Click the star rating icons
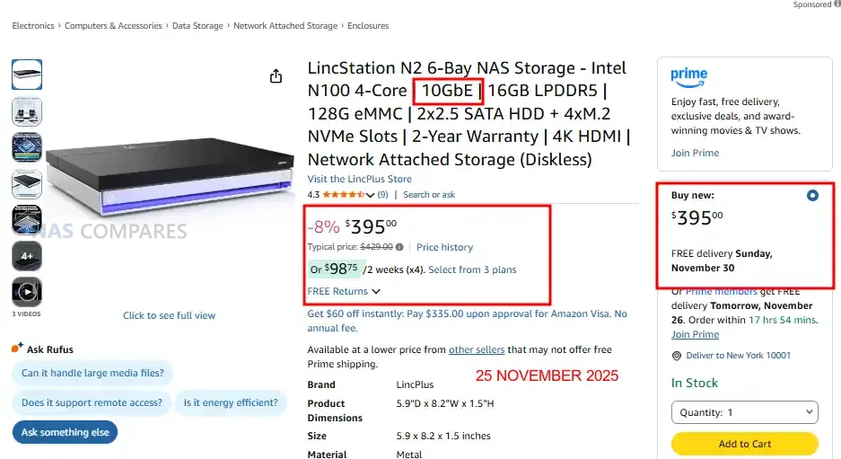Viewport: 841px width, 459px height. [x=343, y=194]
